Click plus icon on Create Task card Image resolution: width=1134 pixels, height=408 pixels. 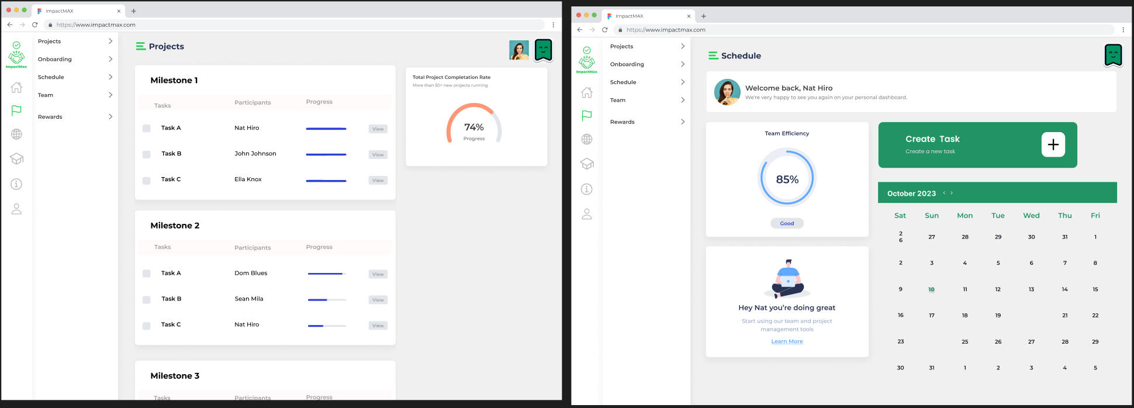click(x=1053, y=144)
